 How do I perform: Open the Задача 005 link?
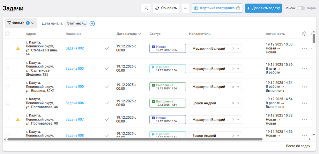pos(75,87)
